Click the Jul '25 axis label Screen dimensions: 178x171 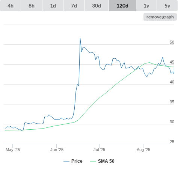click(100, 150)
